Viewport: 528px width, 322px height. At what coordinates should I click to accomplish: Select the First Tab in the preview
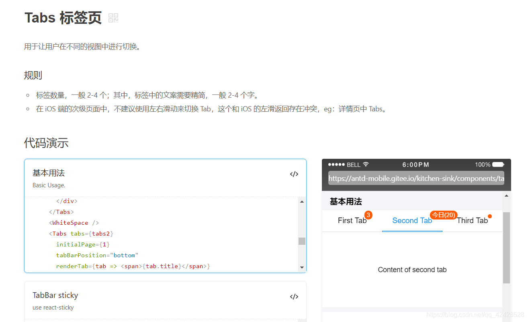coord(352,221)
